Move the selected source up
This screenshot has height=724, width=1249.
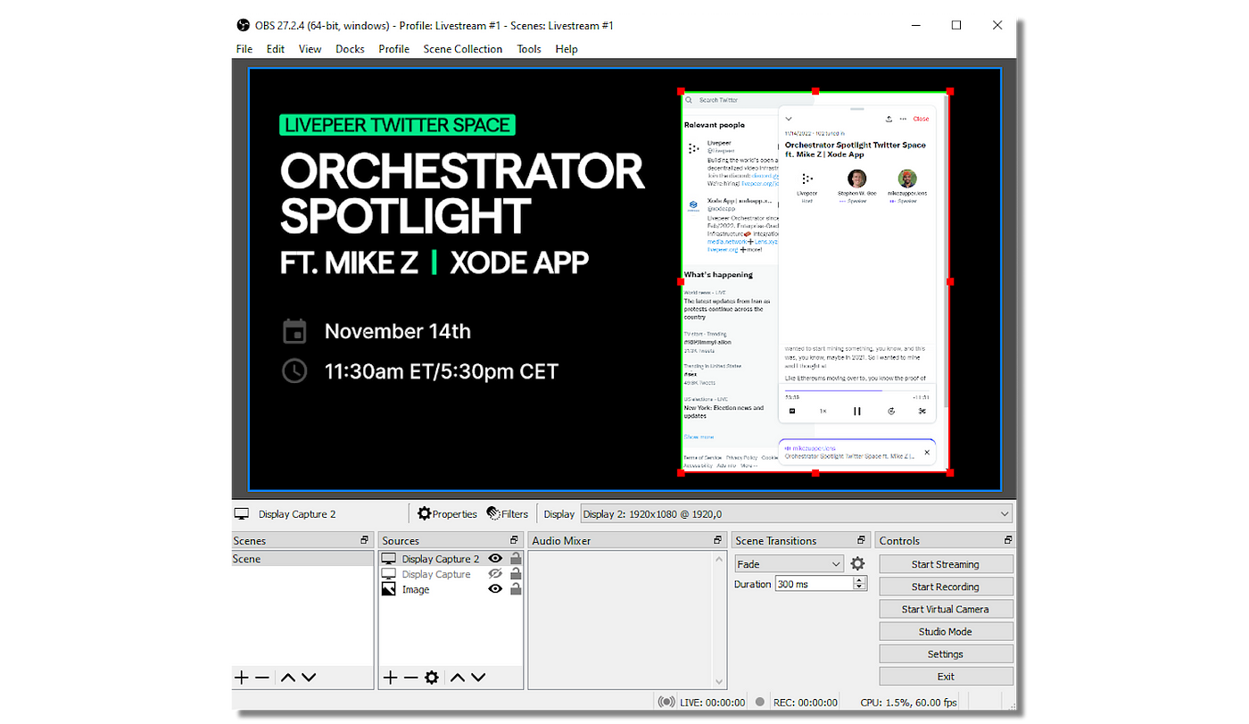(x=458, y=678)
